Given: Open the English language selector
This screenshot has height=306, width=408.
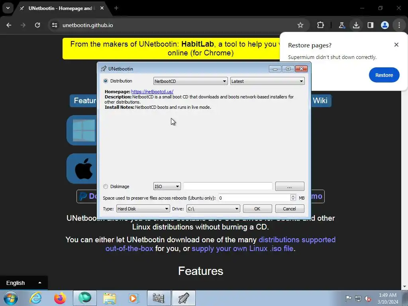Looking at the screenshot, I should pos(24,283).
